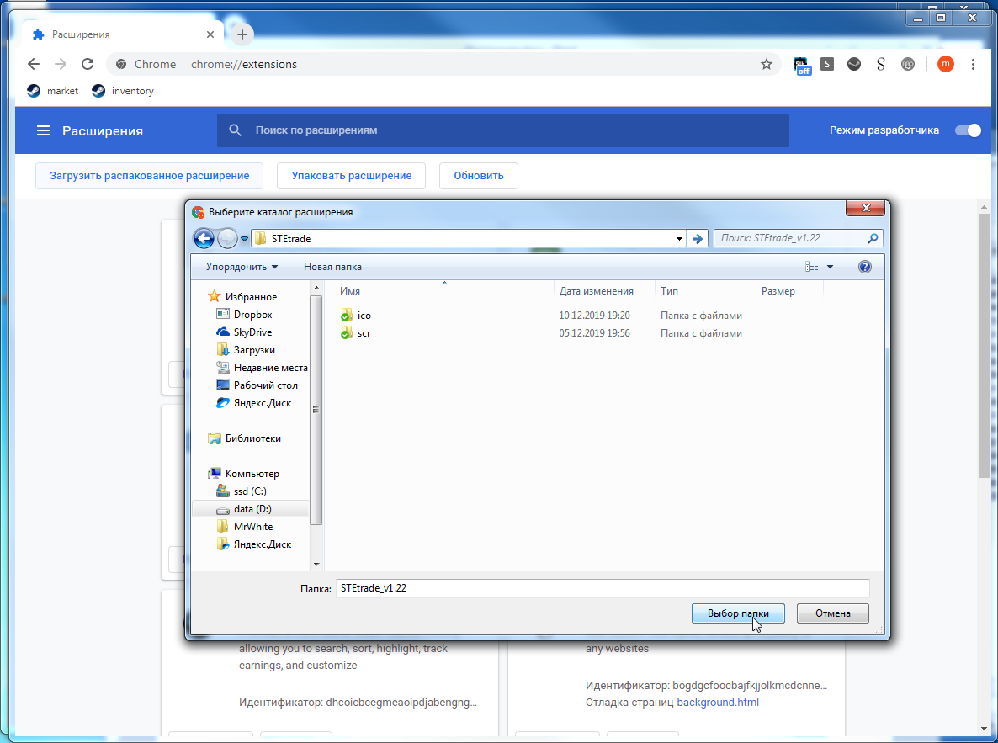Bookmark this page with the star icon
Viewport: 998px width, 743px height.
[x=767, y=64]
